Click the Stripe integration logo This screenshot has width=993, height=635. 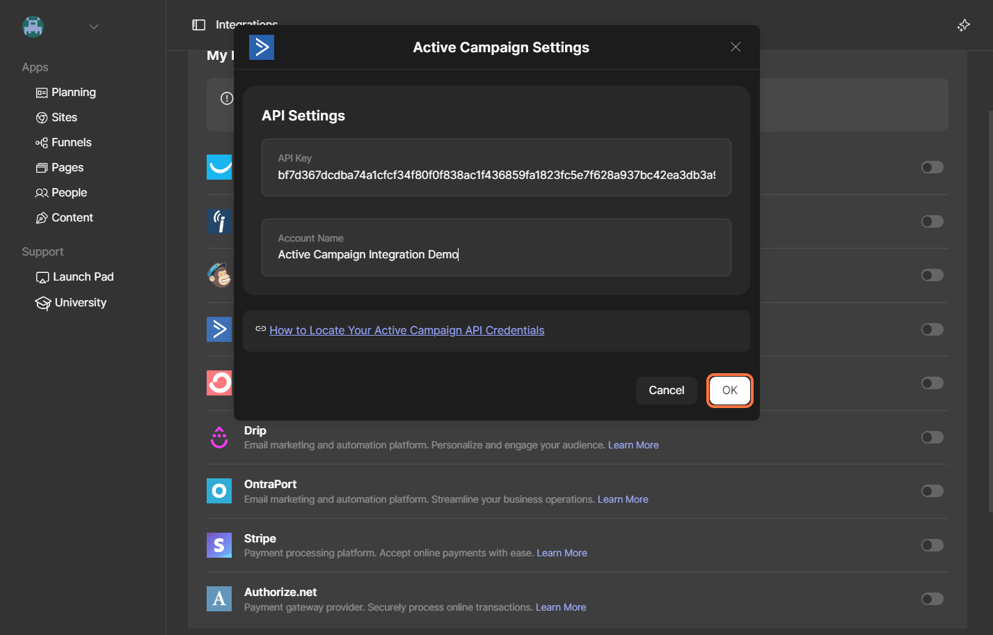click(x=219, y=545)
